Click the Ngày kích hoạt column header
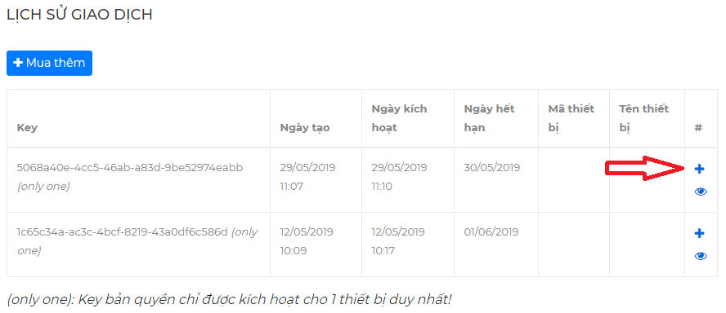The width and height of the screenshot is (726, 313). [399, 118]
